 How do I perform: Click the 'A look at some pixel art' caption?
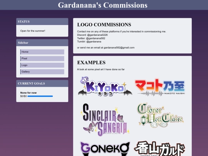(x=101, y=69)
